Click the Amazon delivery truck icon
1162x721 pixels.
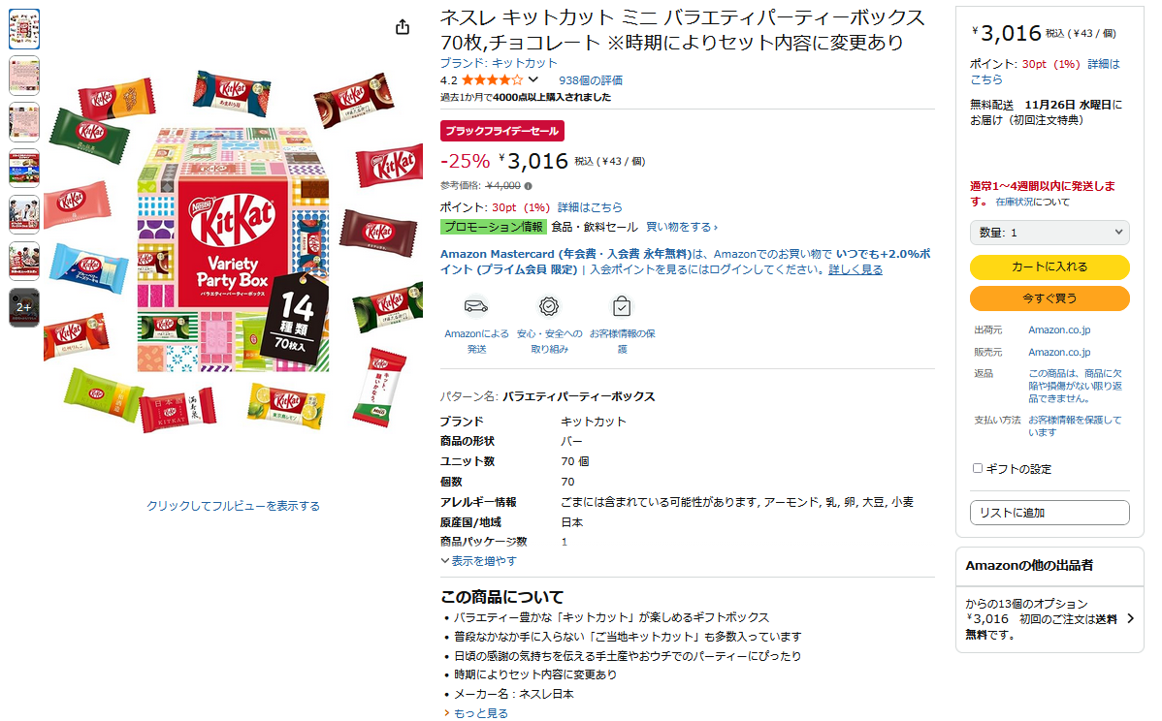click(x=476, y=305)
